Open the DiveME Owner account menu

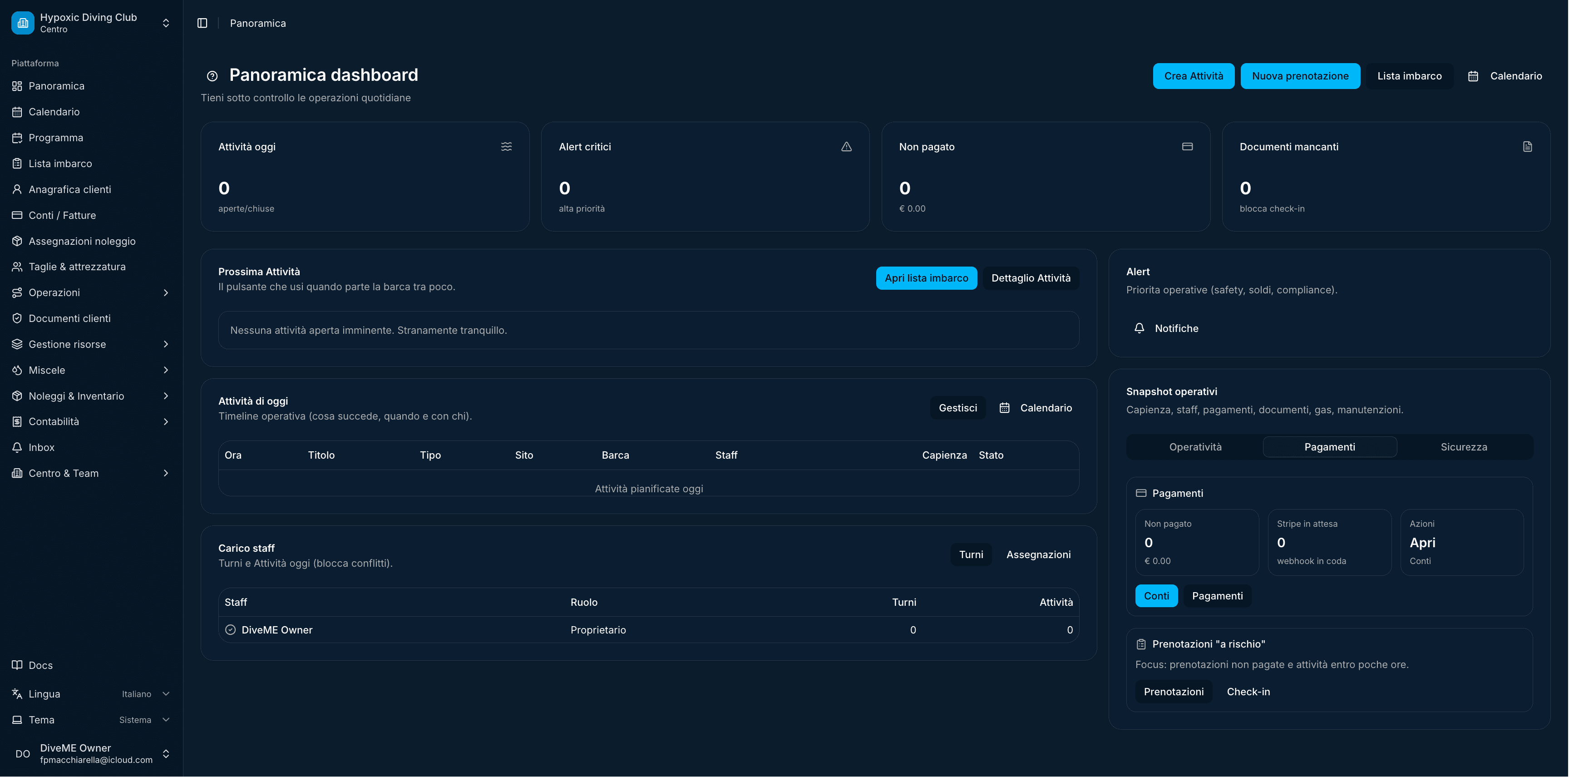(91, 754)
